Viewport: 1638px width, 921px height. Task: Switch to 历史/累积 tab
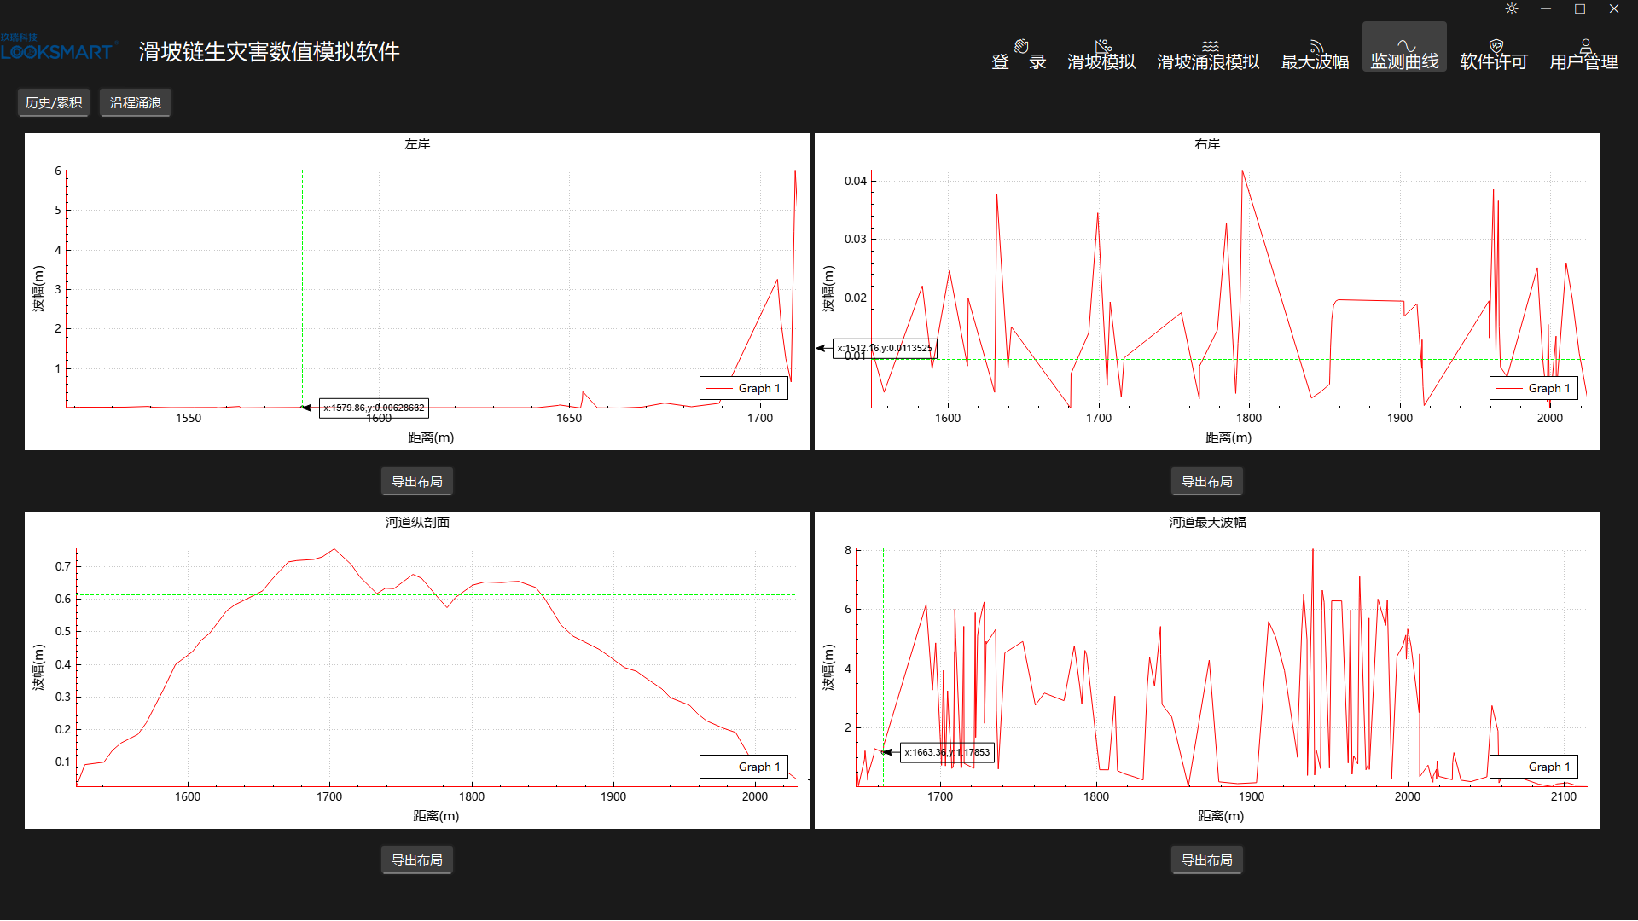54,102
